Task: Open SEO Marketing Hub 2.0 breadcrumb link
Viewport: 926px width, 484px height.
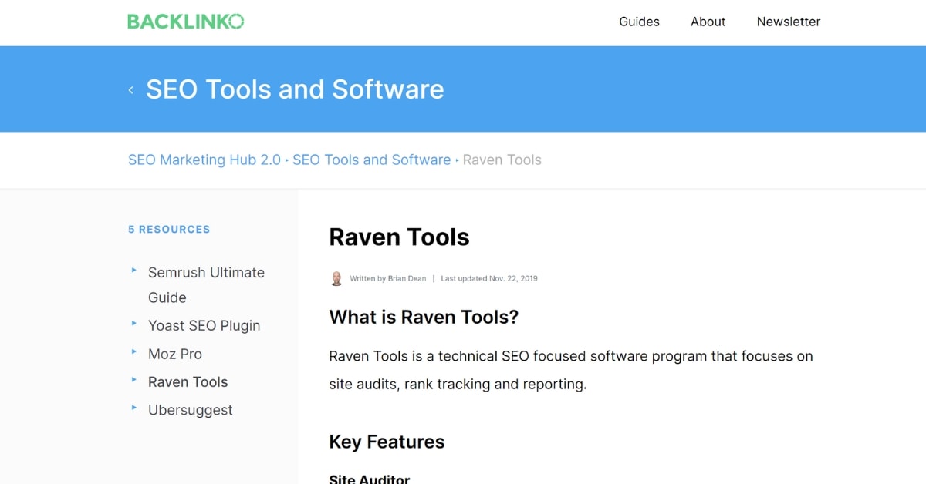Action: tap(204, 160)
